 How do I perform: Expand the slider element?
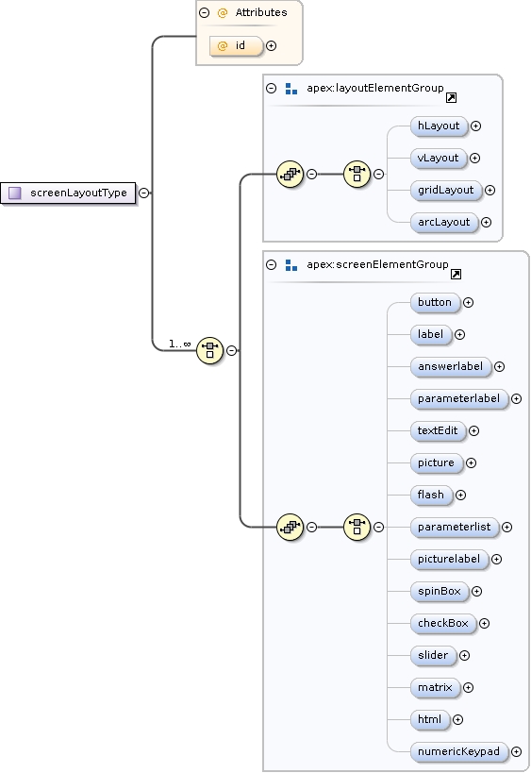(464, 656)
